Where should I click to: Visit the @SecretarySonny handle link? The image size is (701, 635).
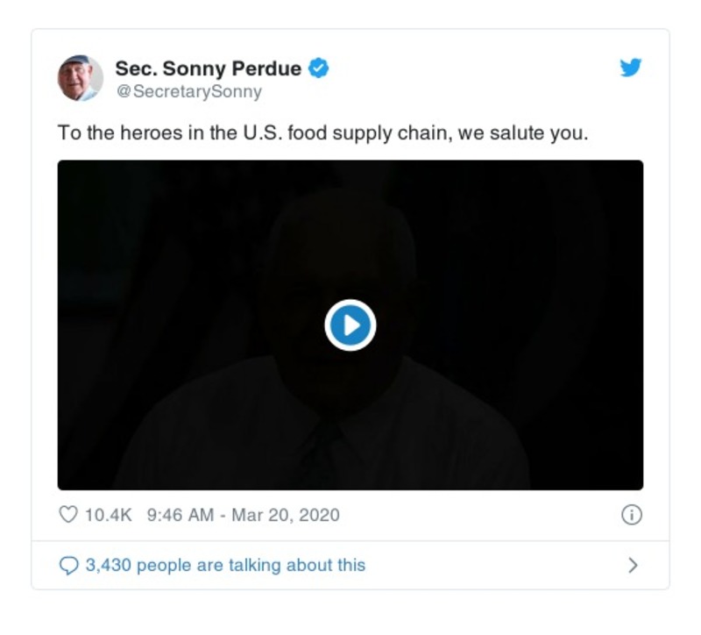(188, 91)
